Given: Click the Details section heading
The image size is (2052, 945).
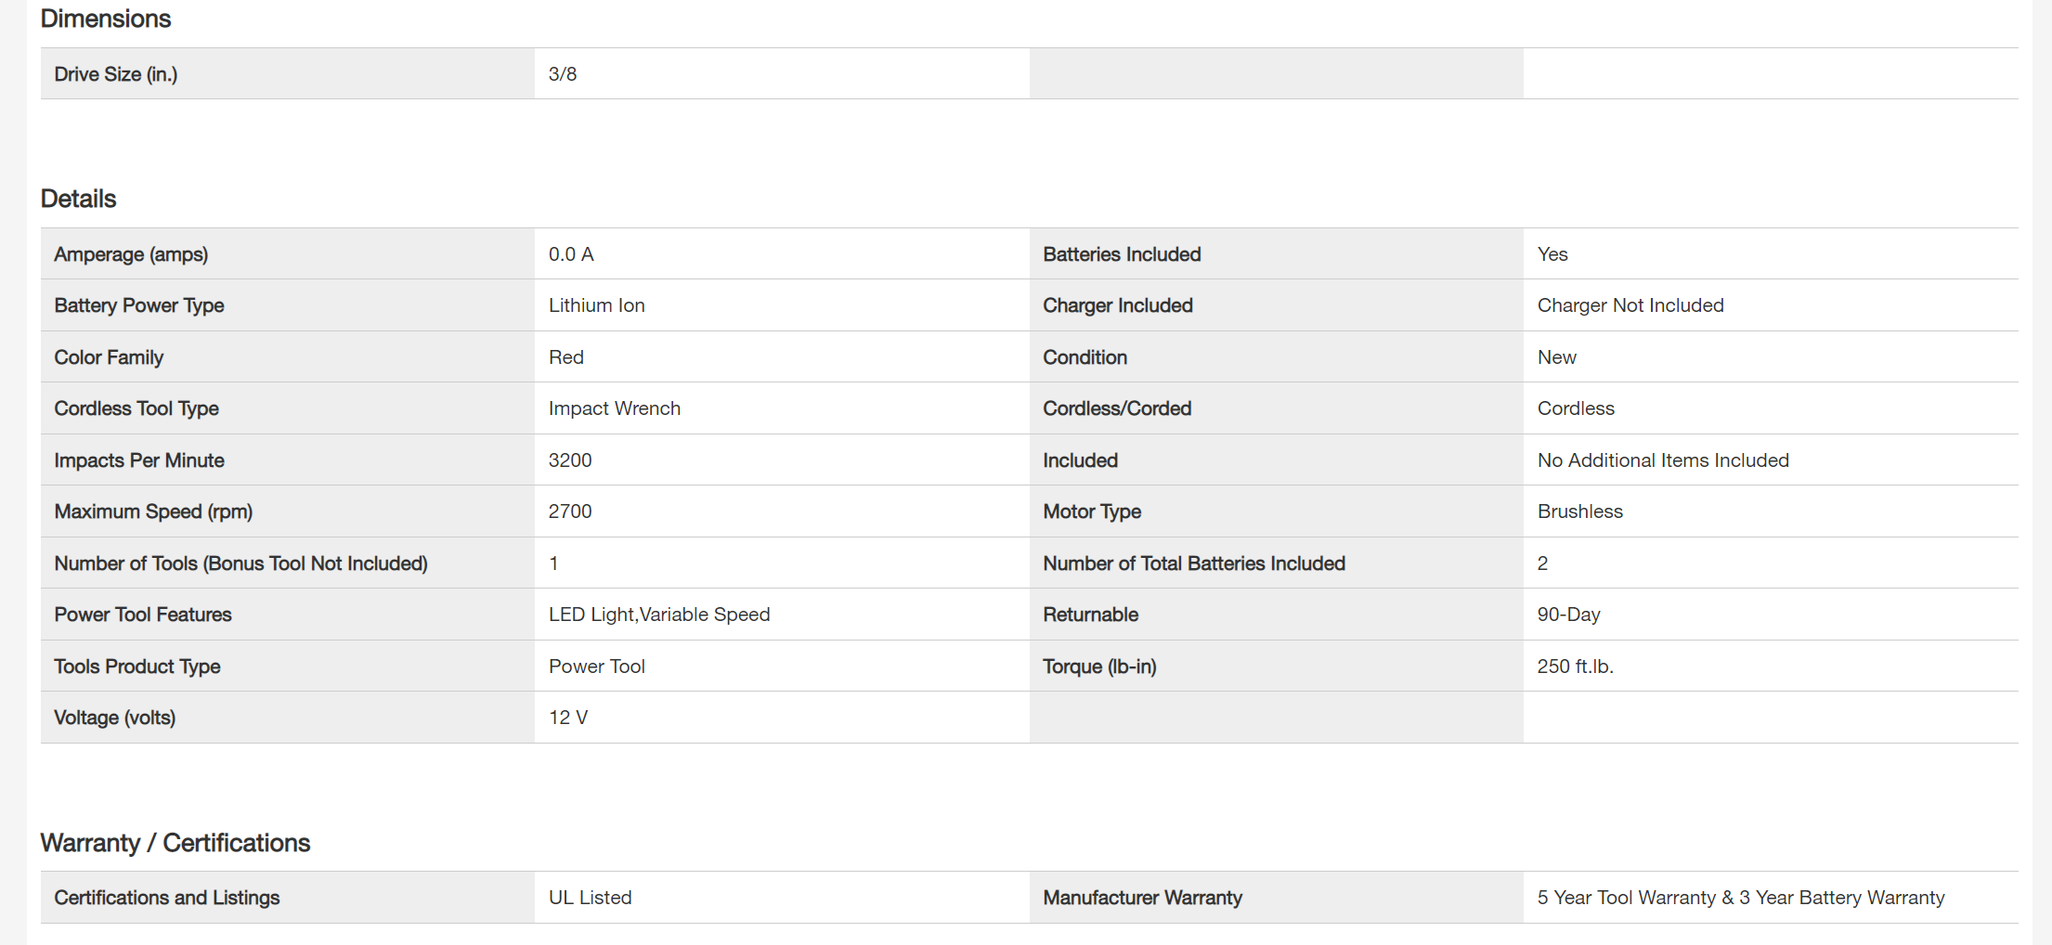Looking at the screenshot, I should tap(78, 199).
